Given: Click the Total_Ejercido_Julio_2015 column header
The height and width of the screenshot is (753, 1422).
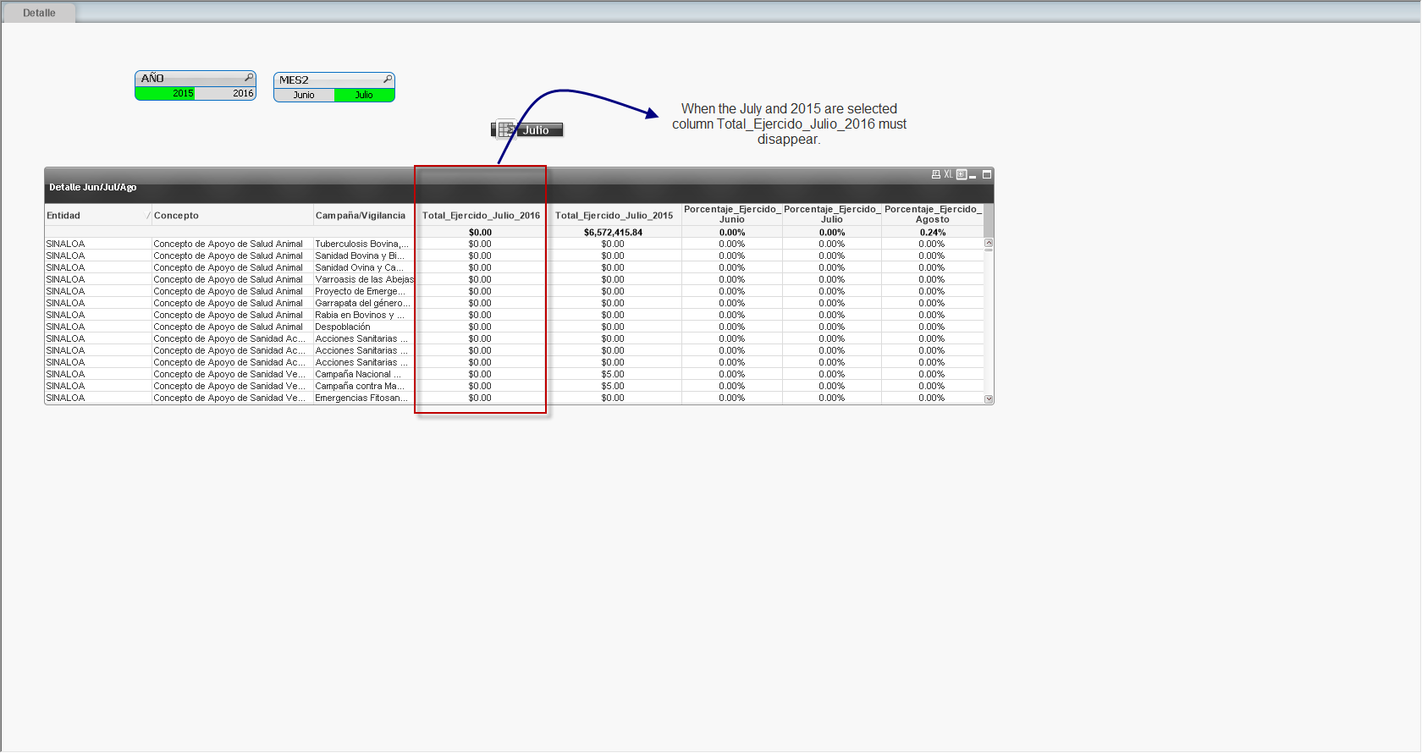Looking at the screenshot, I should click(615, 215).
